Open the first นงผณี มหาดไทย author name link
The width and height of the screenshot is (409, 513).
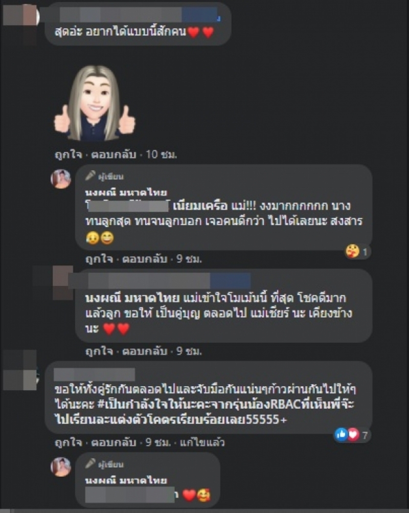click(x=126, y=192)
